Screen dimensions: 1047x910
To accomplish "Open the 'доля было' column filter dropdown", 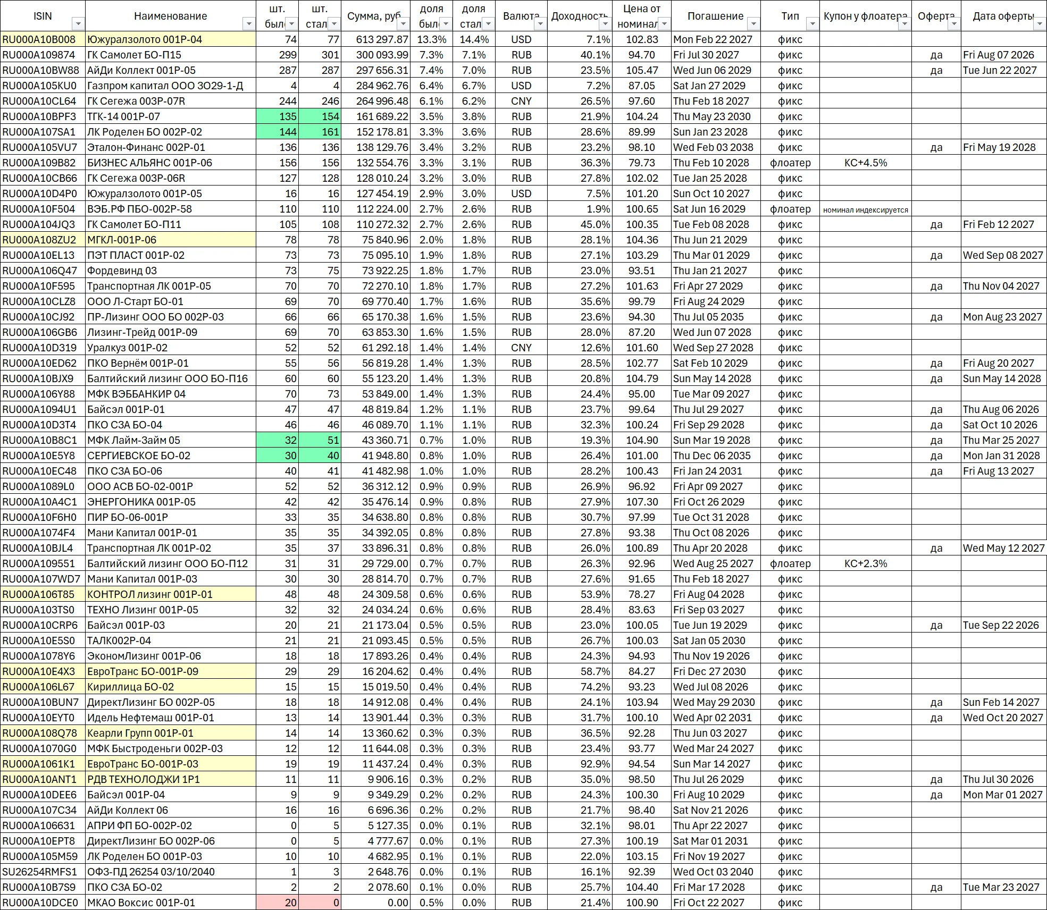I will coord(446,24).
